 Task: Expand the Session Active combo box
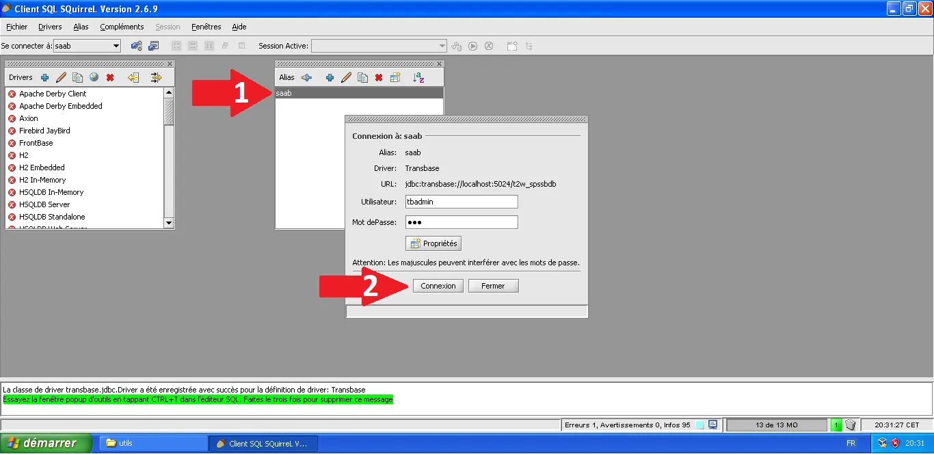442,46
